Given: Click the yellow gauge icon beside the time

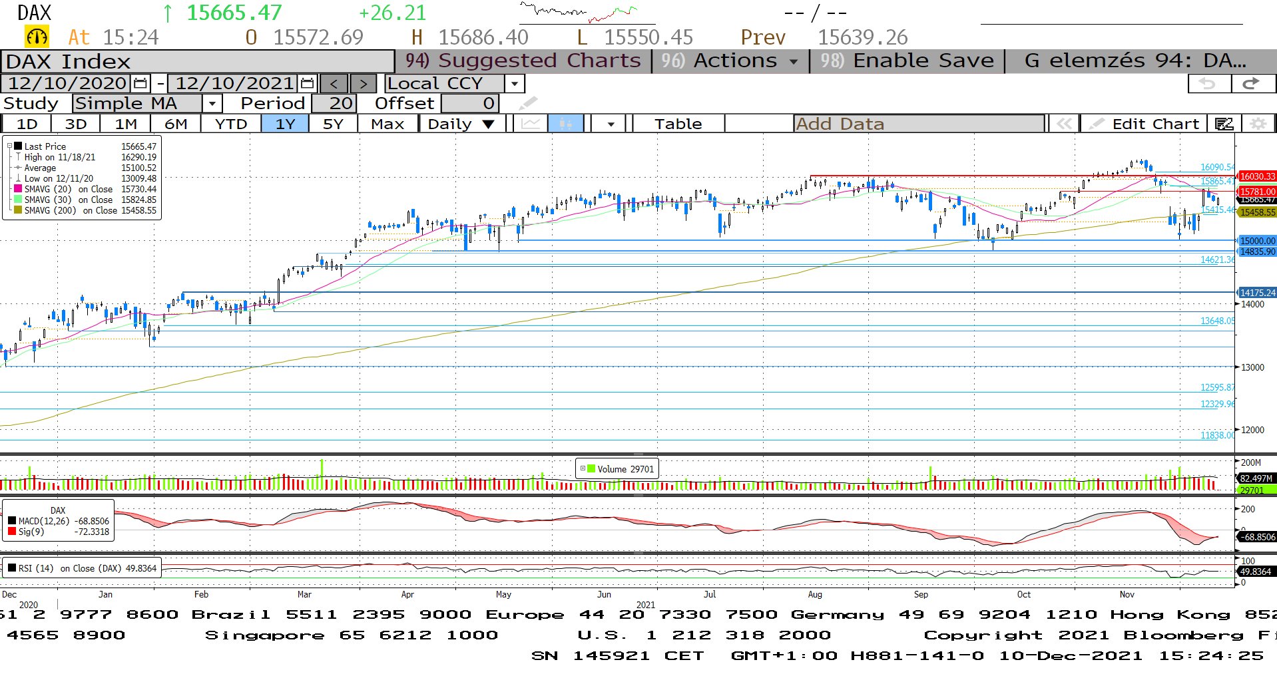Looking at the screenshot, I should coord(37,37).
